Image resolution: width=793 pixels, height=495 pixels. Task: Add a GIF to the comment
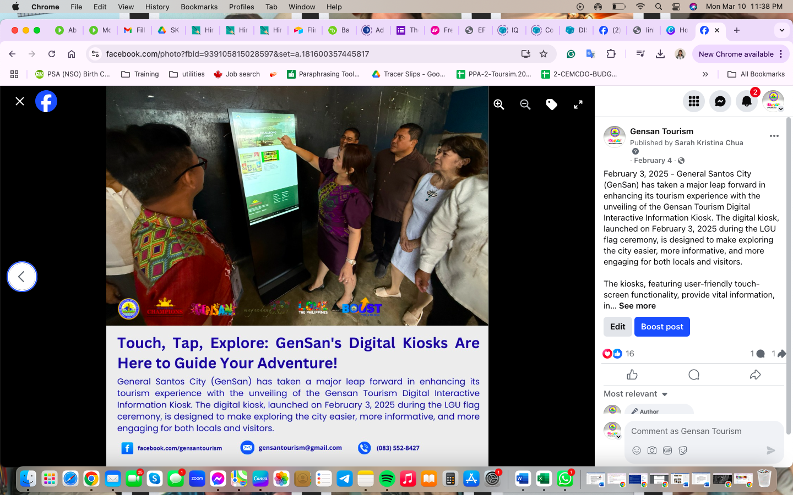click(x=667, y=450)
